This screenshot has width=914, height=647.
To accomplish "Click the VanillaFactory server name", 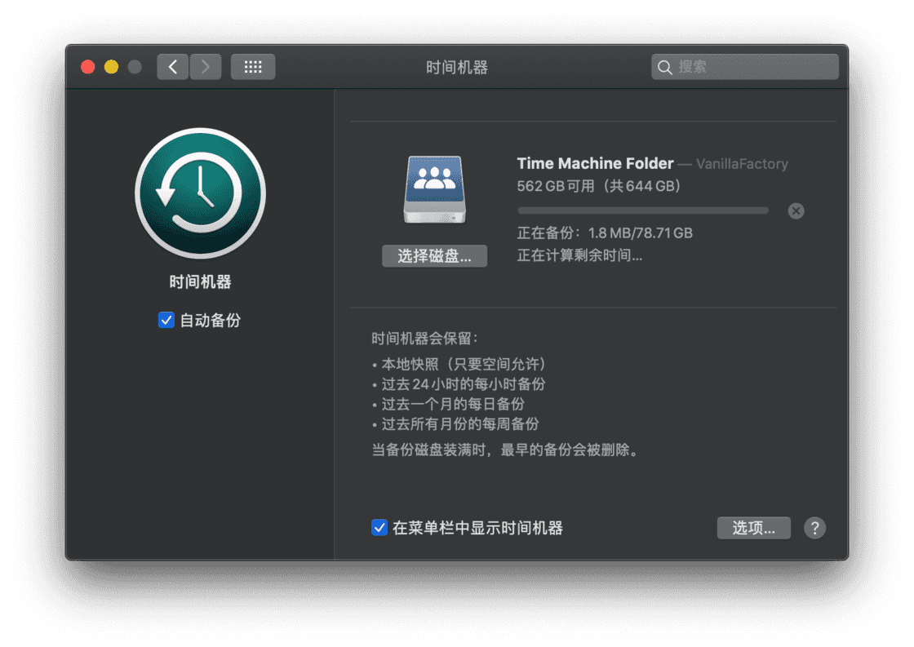I will coord(742,164).
